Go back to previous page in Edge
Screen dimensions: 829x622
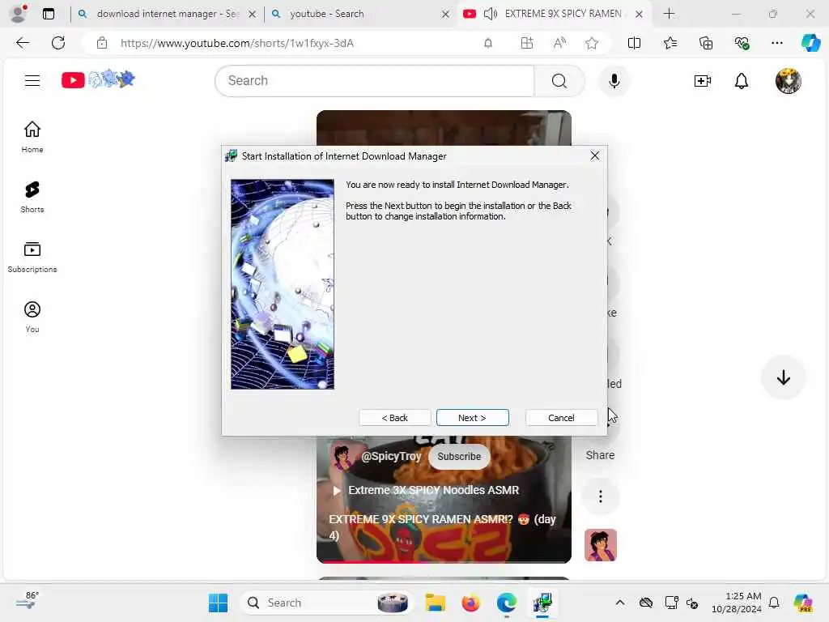23,43
